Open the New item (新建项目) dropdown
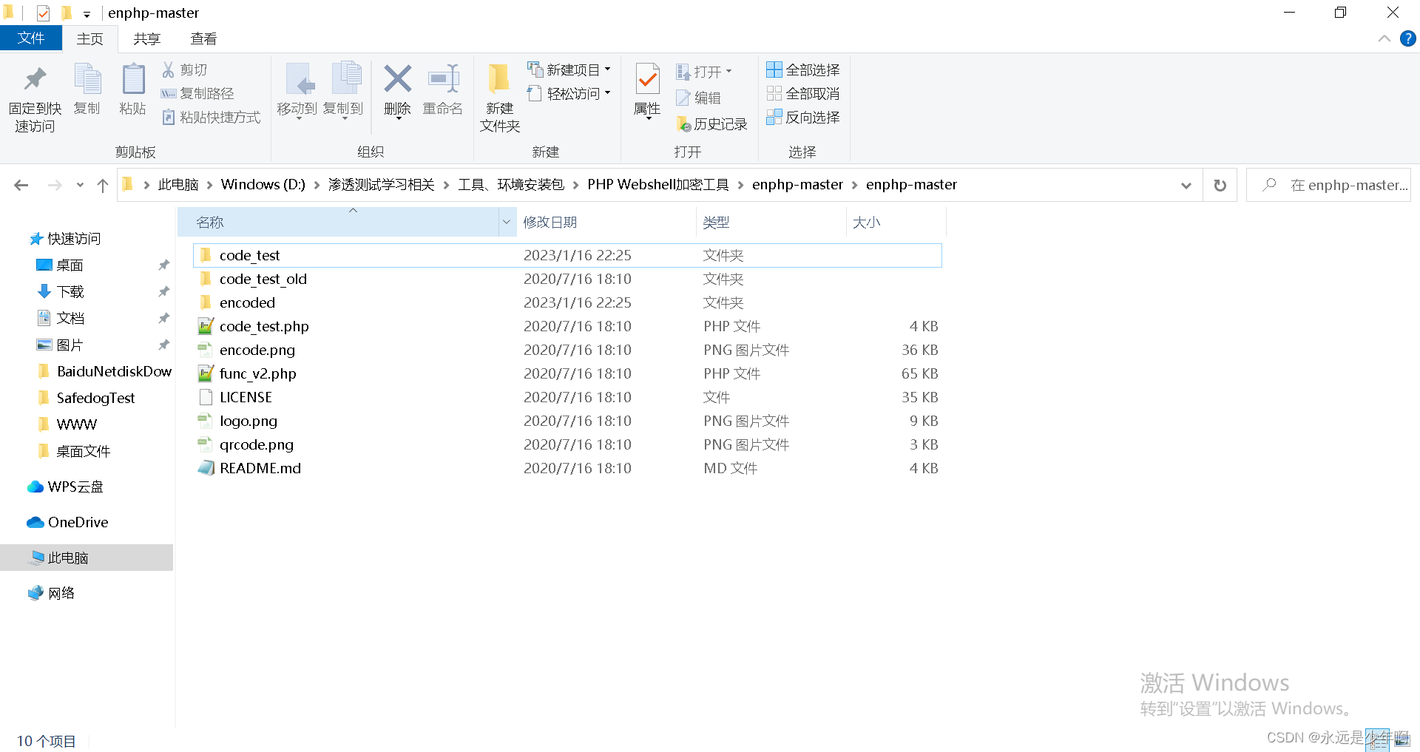 tap(569, 70)
